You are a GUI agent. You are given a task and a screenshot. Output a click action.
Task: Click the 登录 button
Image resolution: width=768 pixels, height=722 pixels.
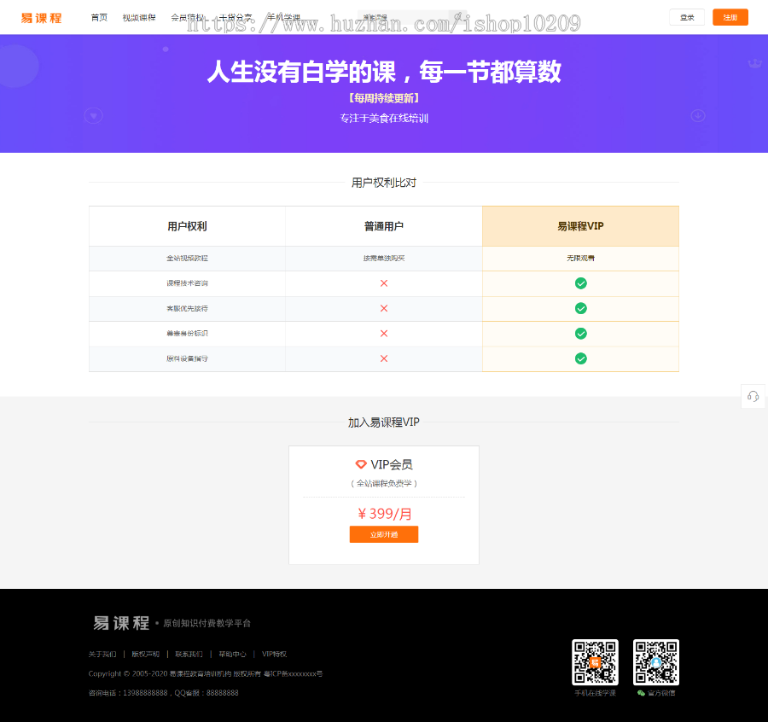(687, 16)
